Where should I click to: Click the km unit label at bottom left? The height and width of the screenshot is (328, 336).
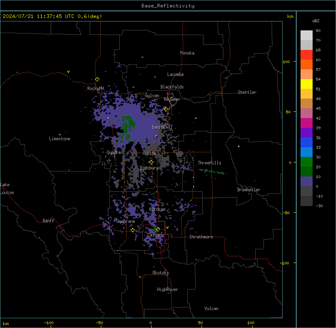pyautogui.click(x=6, y=324)
